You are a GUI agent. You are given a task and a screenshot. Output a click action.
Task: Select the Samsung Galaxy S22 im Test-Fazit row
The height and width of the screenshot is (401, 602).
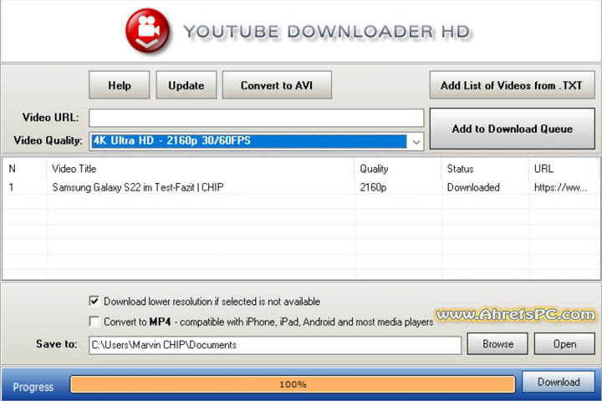pyautogui.click(x=301, y=187)
